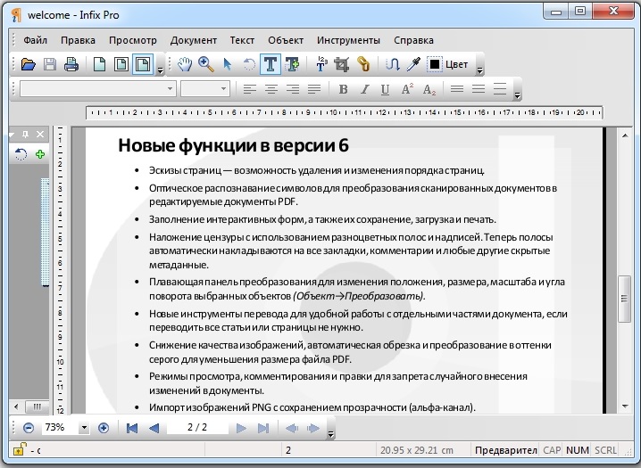This screenshot has width=641, height=468.
Task: Toggle Subscript formatting
Action: (x=429, y=89)
